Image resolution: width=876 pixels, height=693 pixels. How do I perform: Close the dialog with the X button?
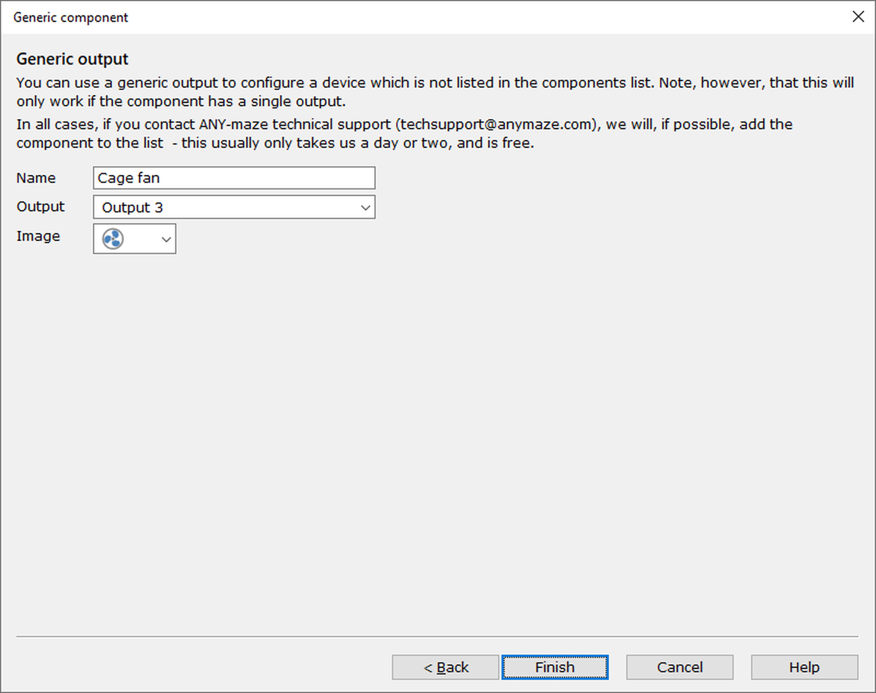(x=858, y=17)
